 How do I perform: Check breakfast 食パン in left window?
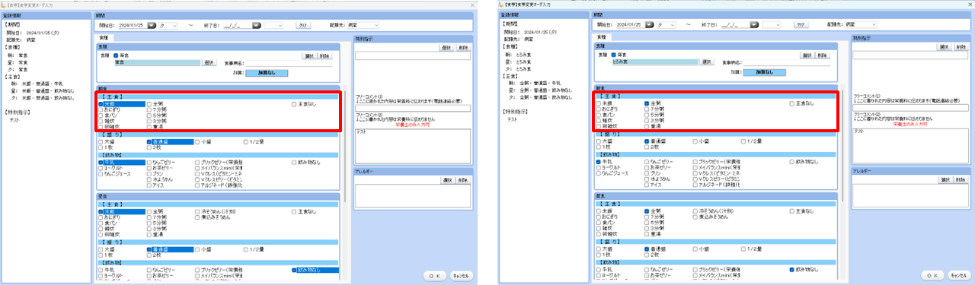tap(101, 116)
